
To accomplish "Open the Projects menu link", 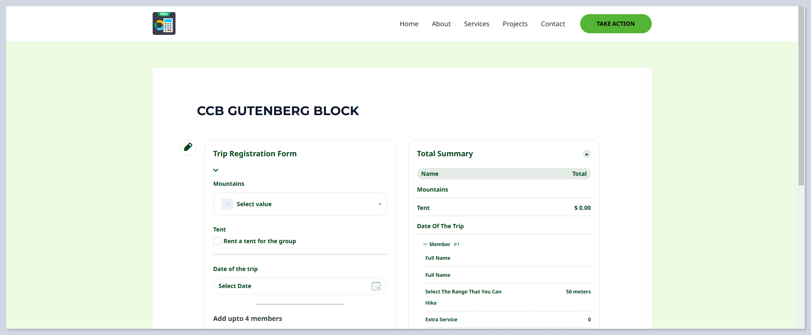I will click(x=515, y=24).
